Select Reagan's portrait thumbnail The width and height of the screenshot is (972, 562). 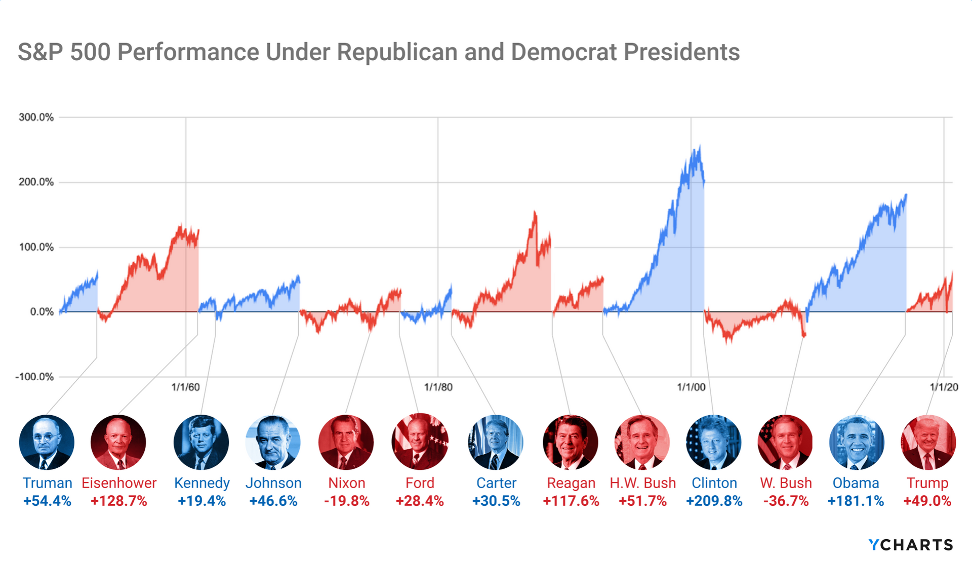click(x=571, y=443)
